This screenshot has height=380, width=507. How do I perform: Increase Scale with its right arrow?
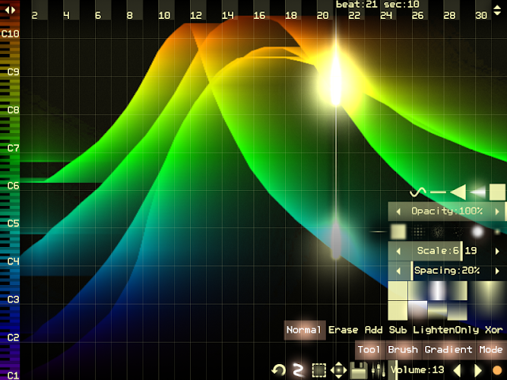[x=497, y=251]
